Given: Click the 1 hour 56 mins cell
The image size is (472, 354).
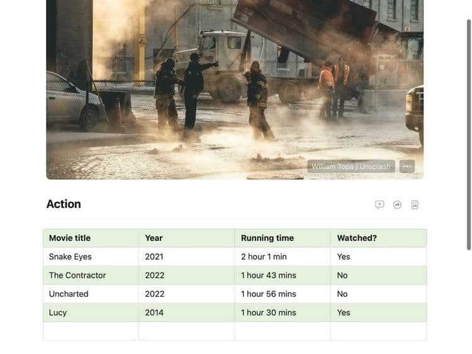Looking at the screenshot, I should (283, 294).
